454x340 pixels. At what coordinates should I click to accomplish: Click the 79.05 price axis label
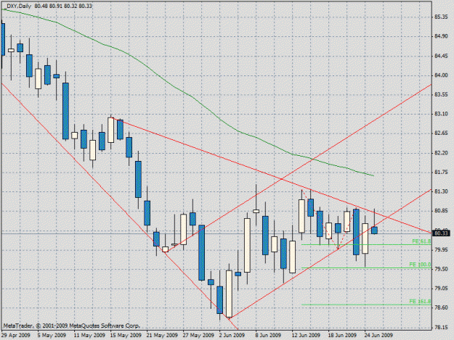click(441, 289)
